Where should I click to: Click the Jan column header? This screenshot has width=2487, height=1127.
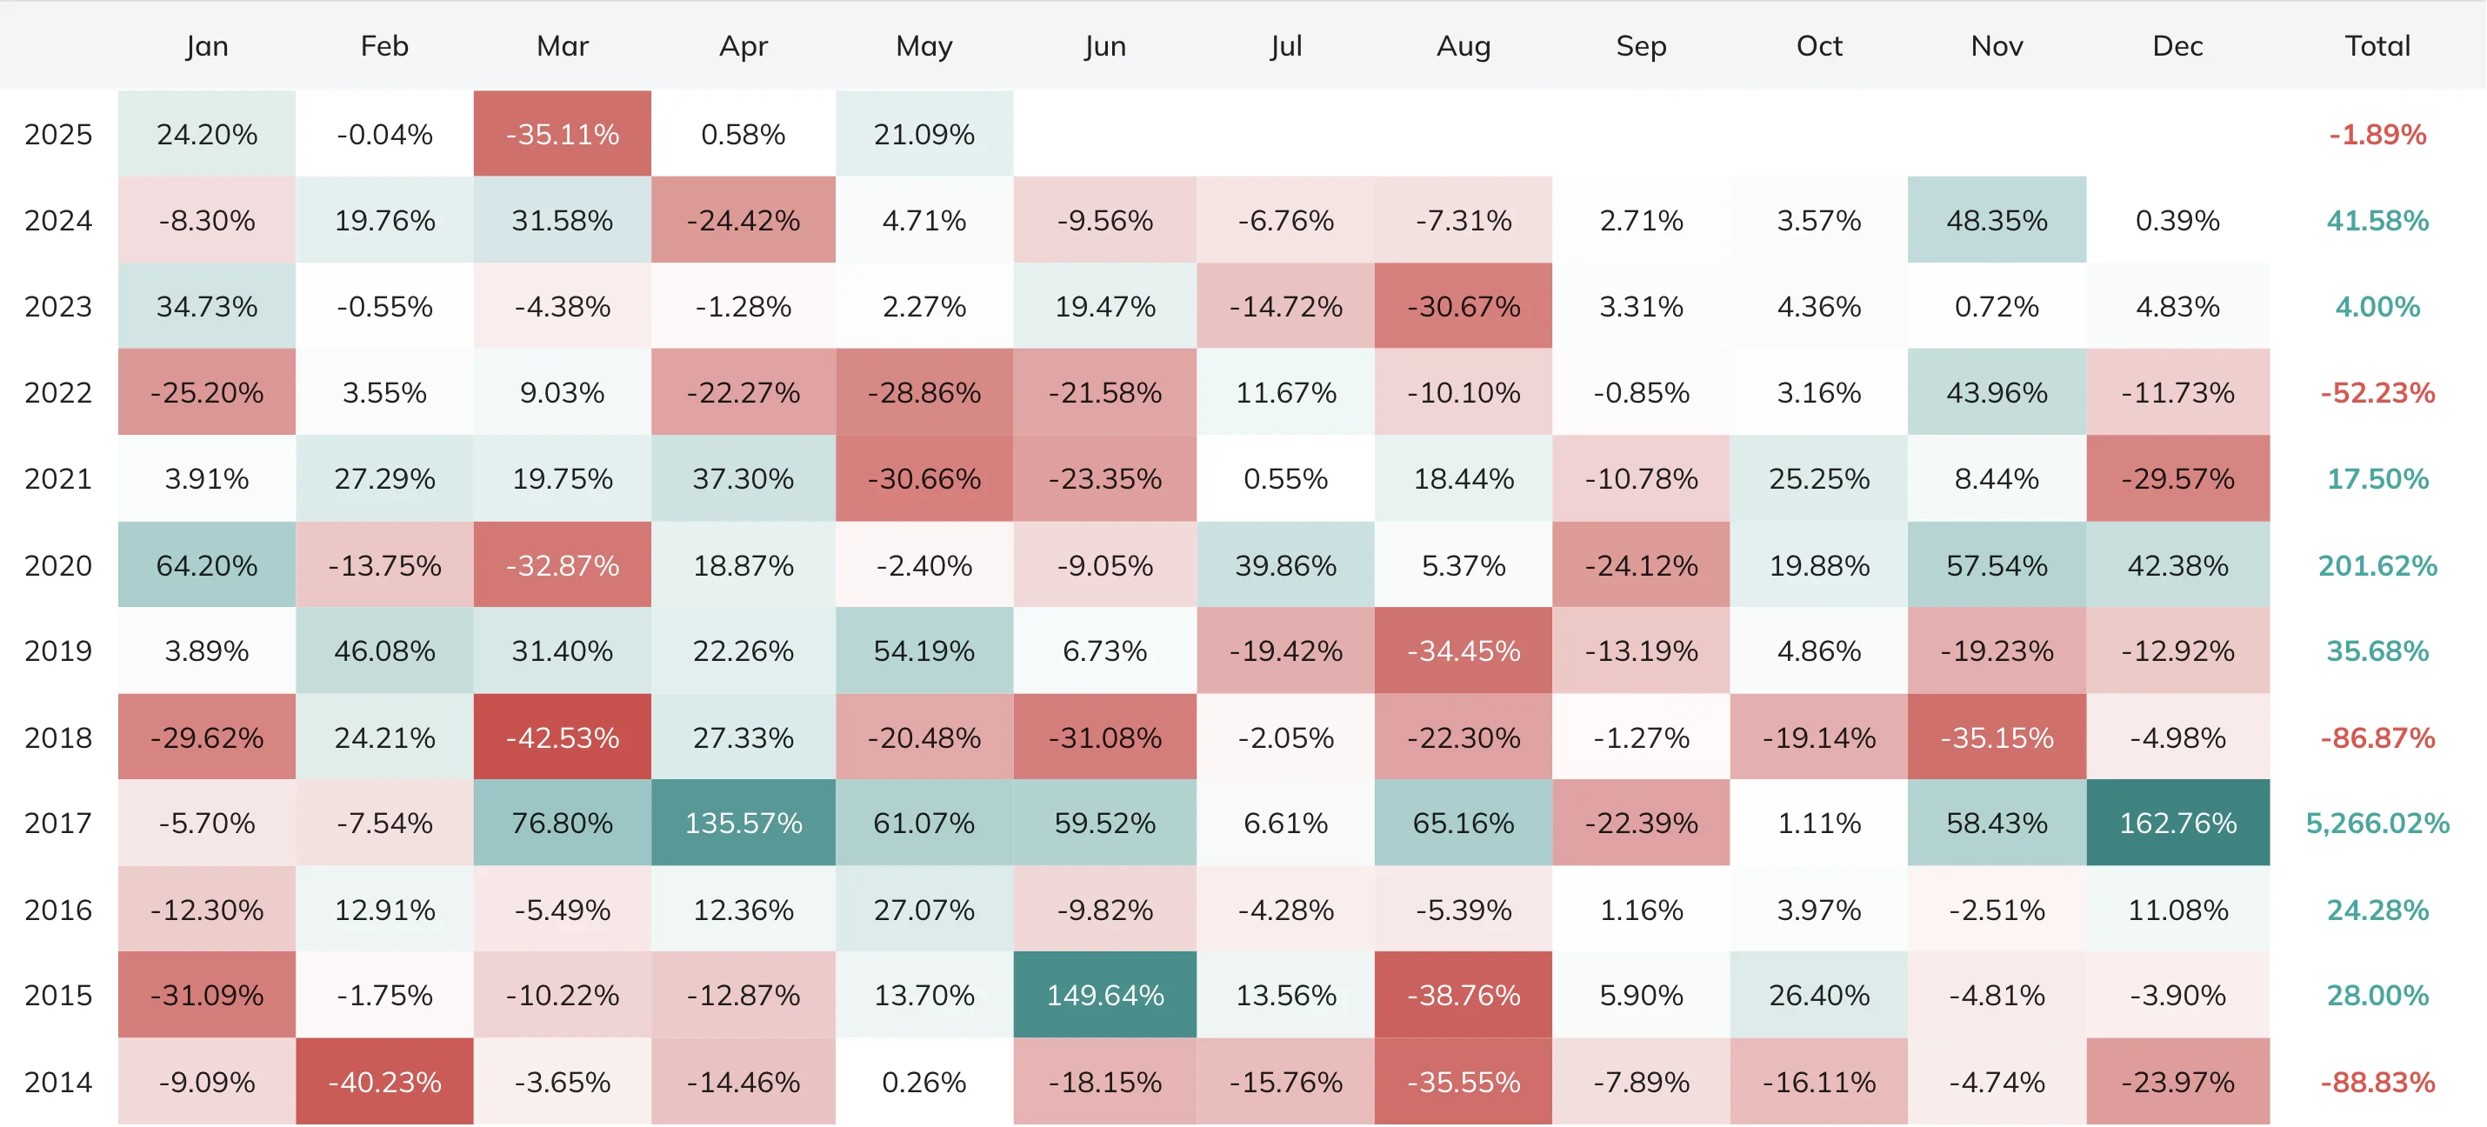coord(207,45)
